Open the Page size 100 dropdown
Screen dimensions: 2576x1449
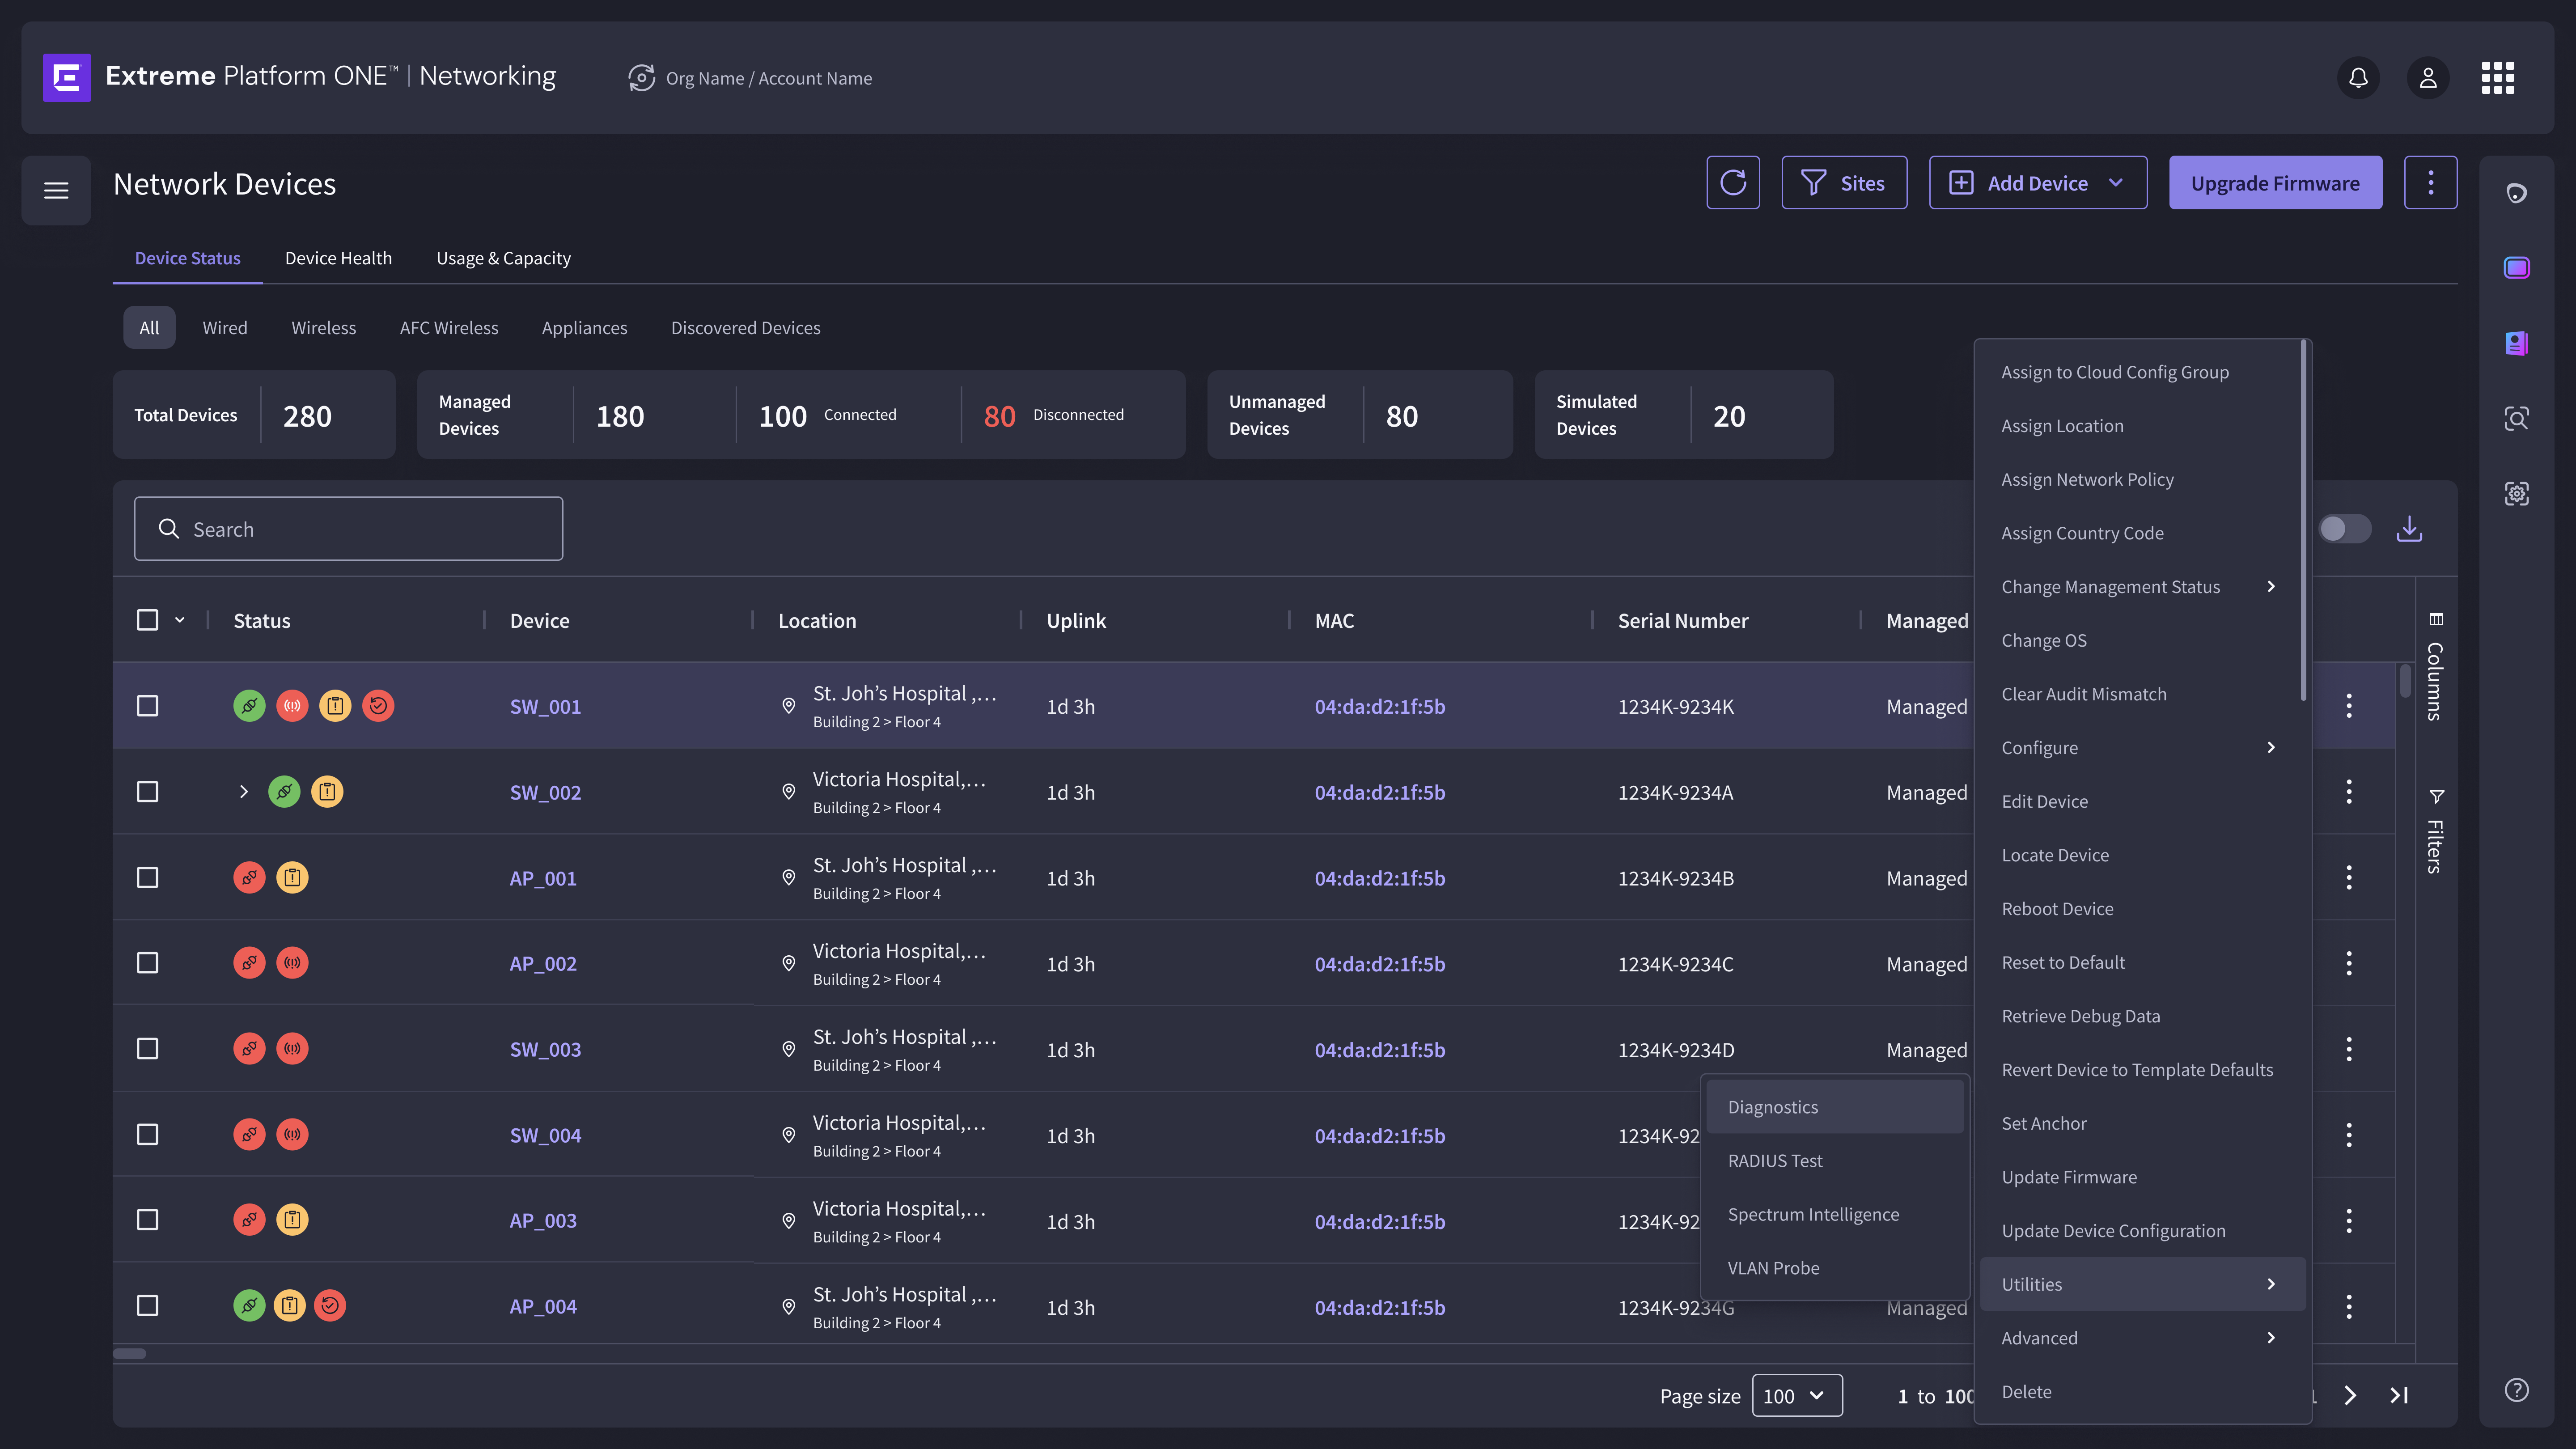point(1797,1396)
